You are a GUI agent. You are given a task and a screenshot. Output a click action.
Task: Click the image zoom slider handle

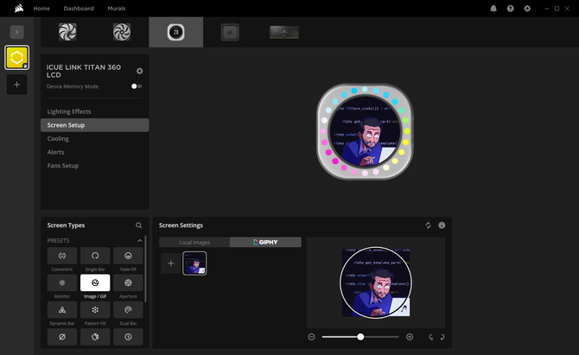[x=360, y=337]
